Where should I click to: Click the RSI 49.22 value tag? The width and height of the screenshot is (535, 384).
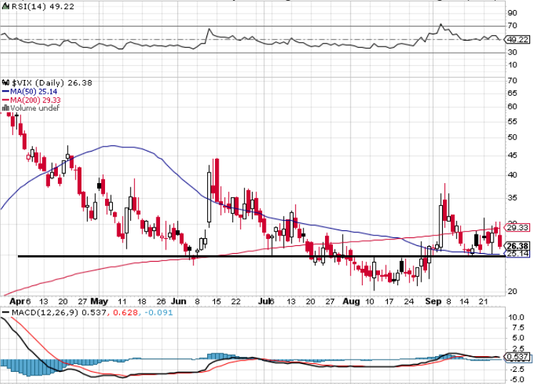tap(517, 39)
